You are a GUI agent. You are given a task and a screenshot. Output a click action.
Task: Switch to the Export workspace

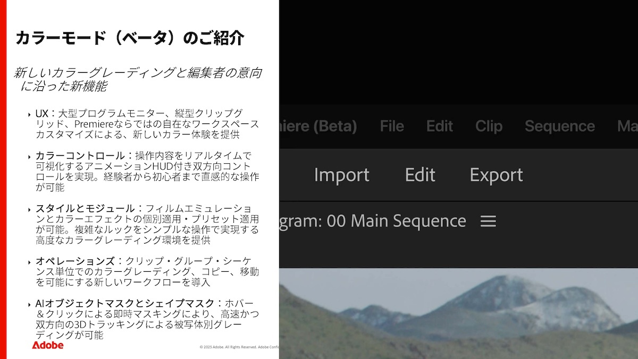coord(496,174)
